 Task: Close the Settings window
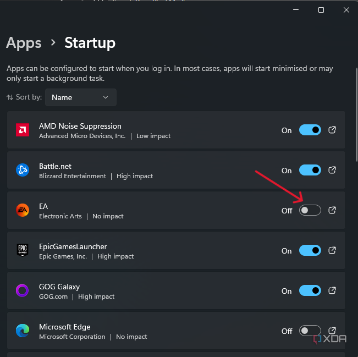tap(346, 10)
